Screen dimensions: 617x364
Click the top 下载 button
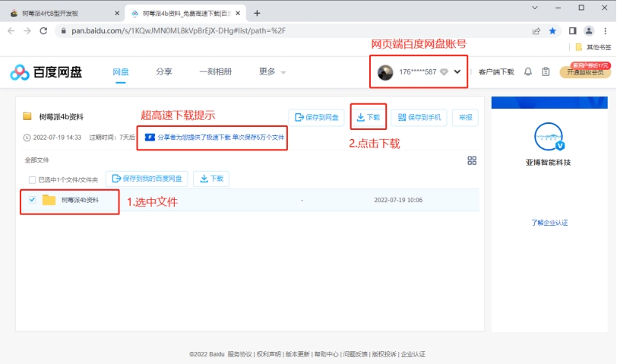point(369,117)
